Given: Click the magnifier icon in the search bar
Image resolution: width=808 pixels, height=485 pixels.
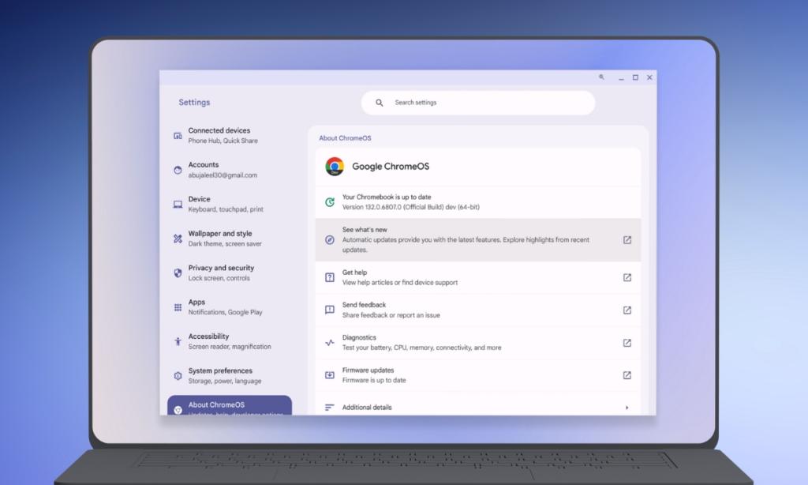Looking at the screenshot, I should coord(379,103).
